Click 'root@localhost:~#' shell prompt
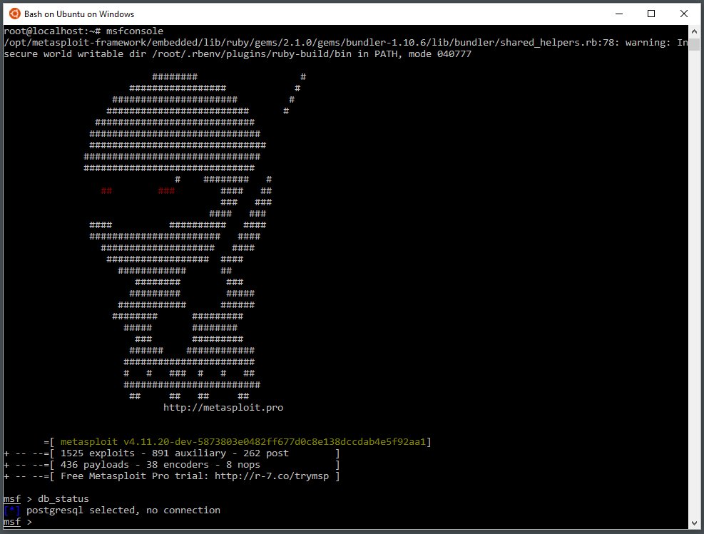This screenshot has height=534, width=704. click(x=52, y=31)
